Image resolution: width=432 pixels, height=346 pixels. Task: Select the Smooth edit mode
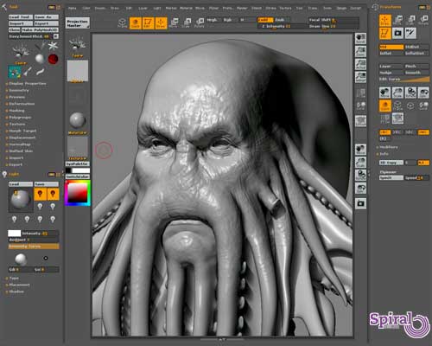[x=416, y=73]
